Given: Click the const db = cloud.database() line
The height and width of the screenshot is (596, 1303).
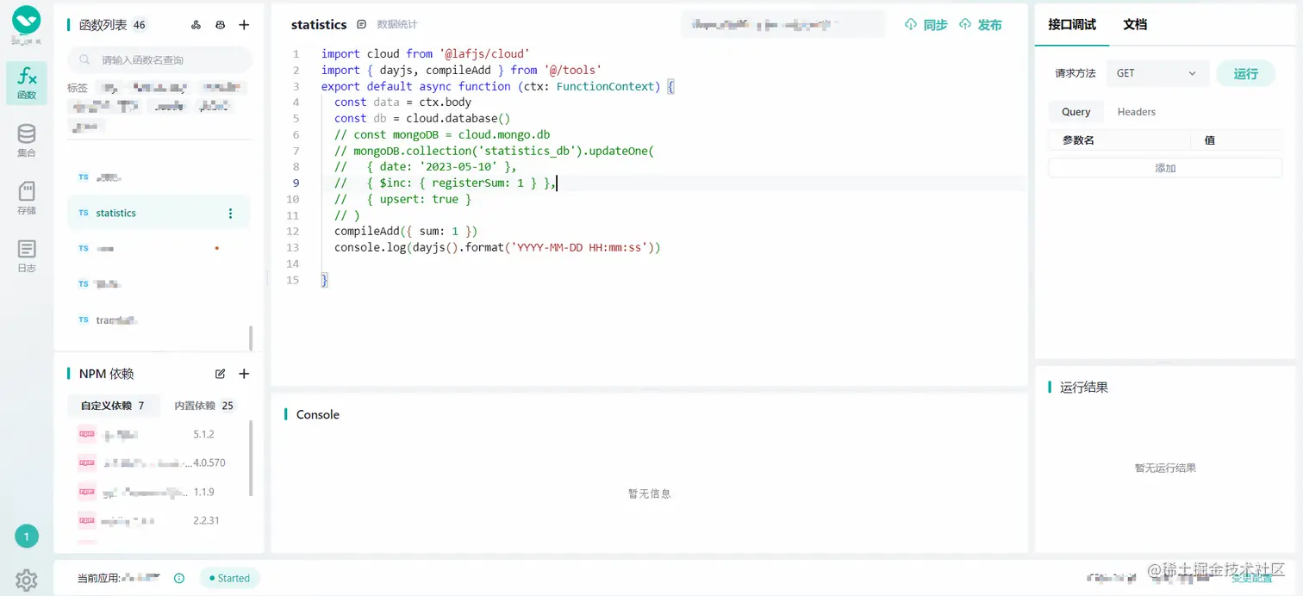Looking at the screenshot, I should coord(422,118).
